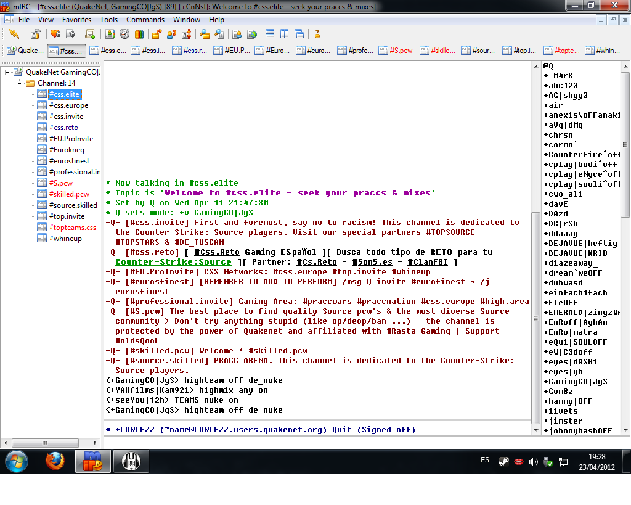This screenshot has height=505, width=631.
Task: Switch to the #EU.P... switchbar button
Action: pyautogui.click(x=232, y=51)
